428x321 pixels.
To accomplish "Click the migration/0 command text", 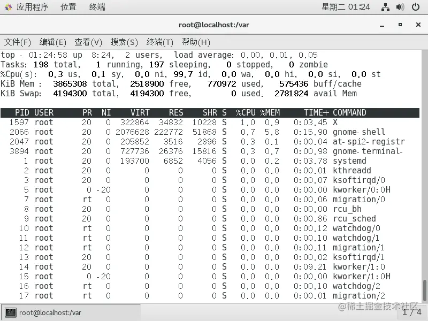I will pos(359,200).
